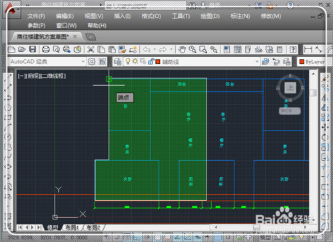Click the Help question mark icon
This screenshot has width=333, height=242.
pos(293,49)
